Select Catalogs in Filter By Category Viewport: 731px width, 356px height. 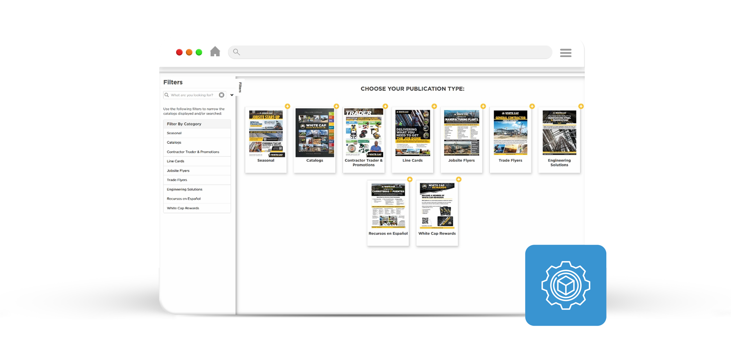point(197,143)
